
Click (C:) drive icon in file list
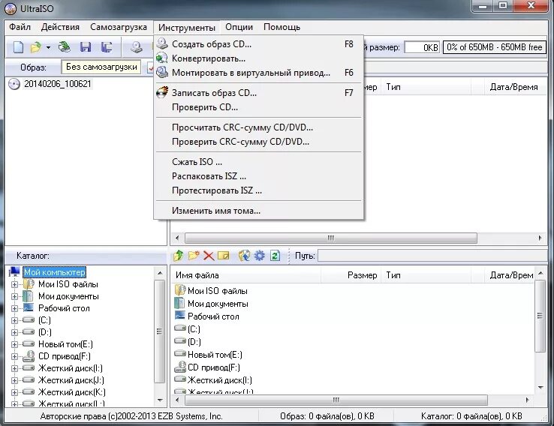(x=180, y=328)
